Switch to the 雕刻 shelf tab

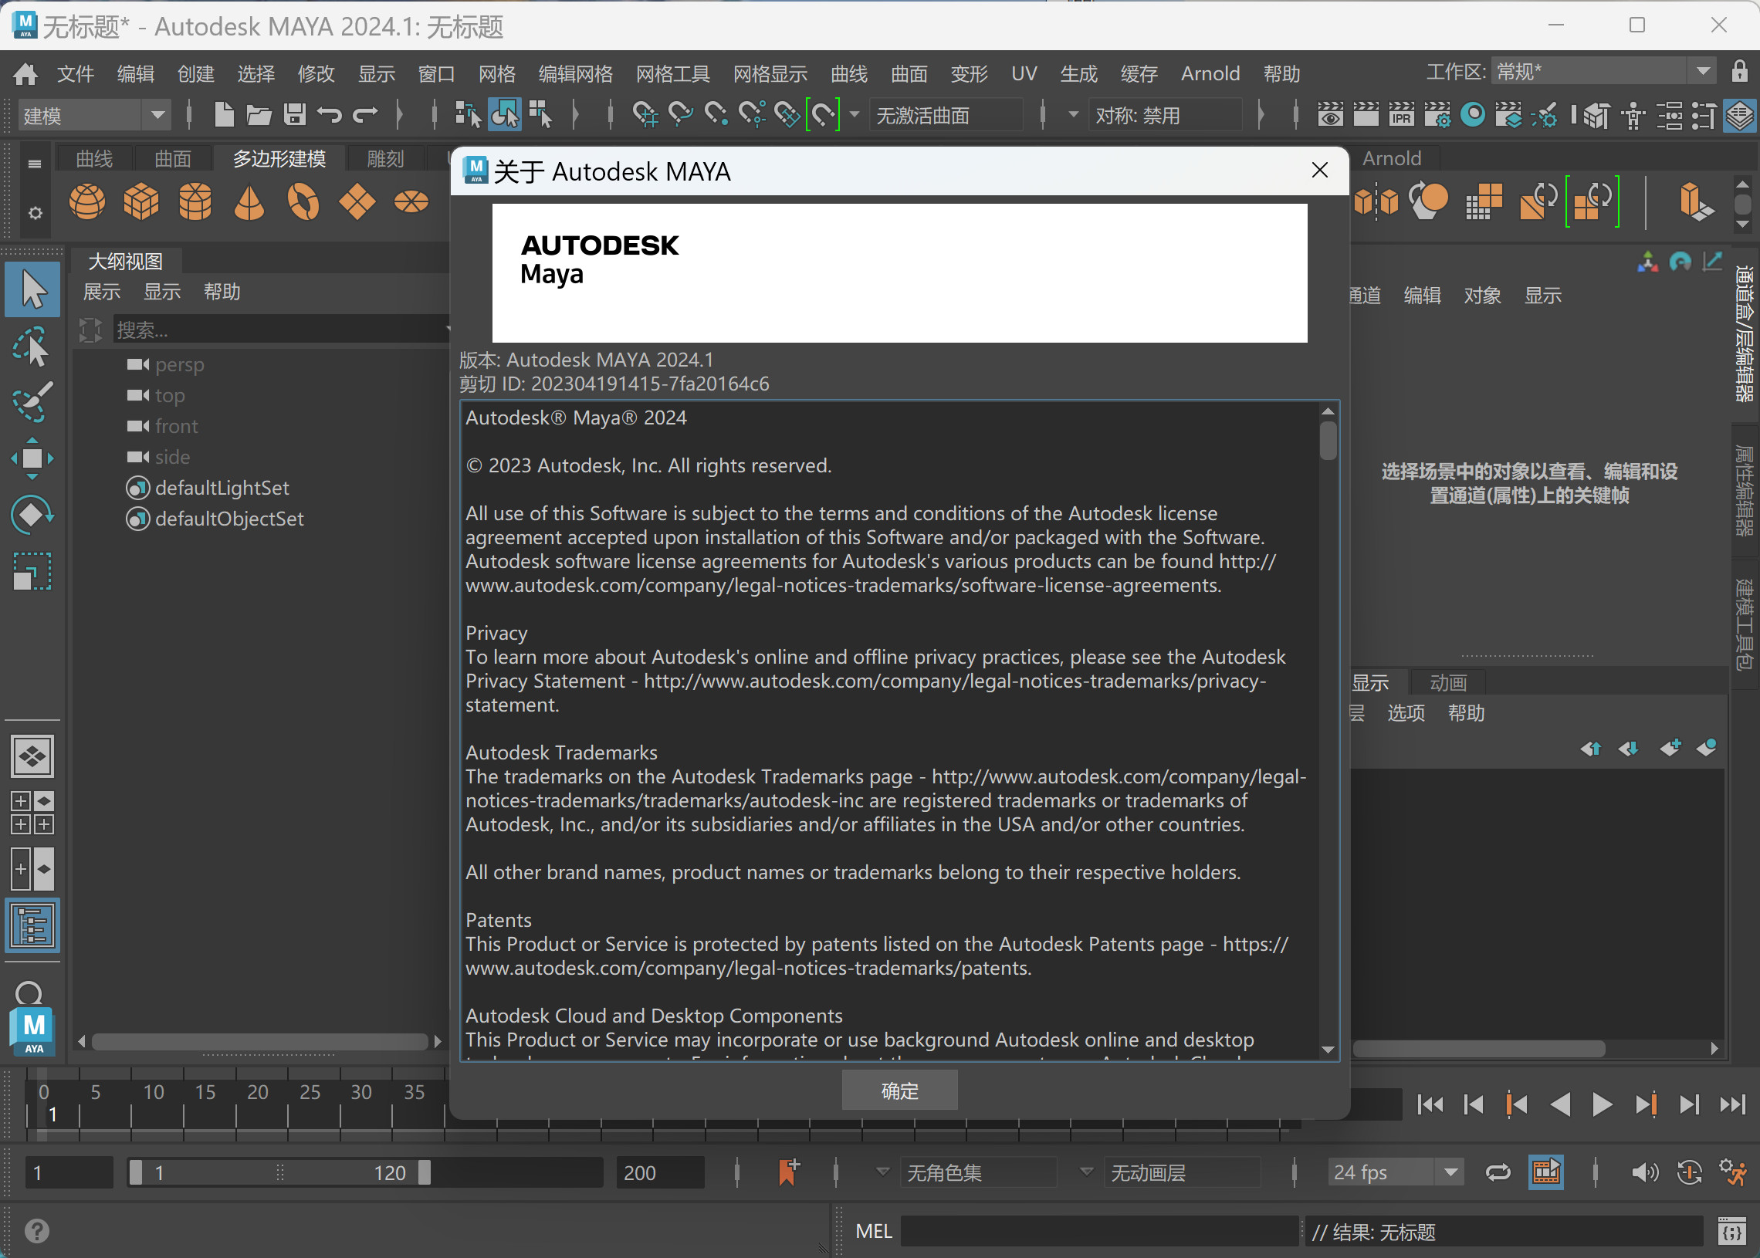tap(386, 159)
